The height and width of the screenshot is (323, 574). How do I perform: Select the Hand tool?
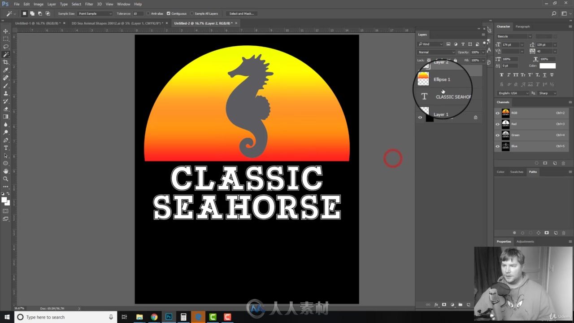pos(6,171)
